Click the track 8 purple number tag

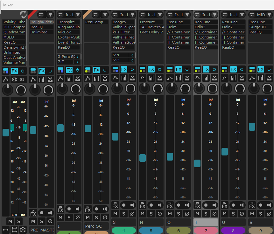point(233,231)
